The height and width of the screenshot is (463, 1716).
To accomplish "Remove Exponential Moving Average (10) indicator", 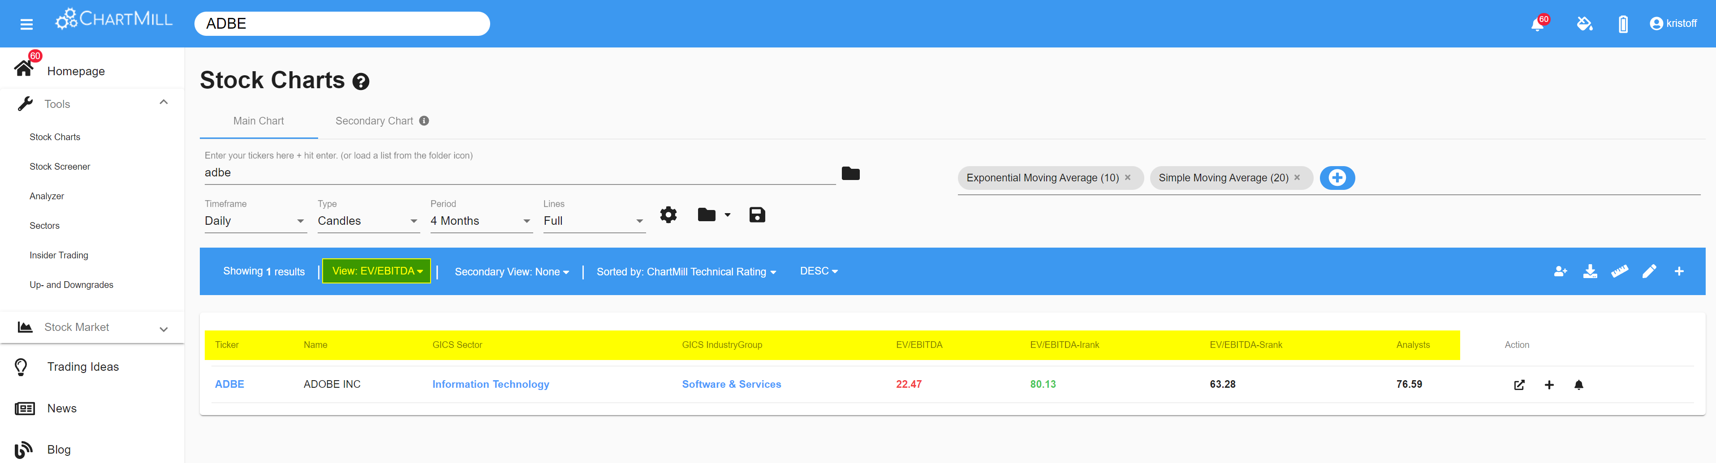I will tap(1128, 178).
